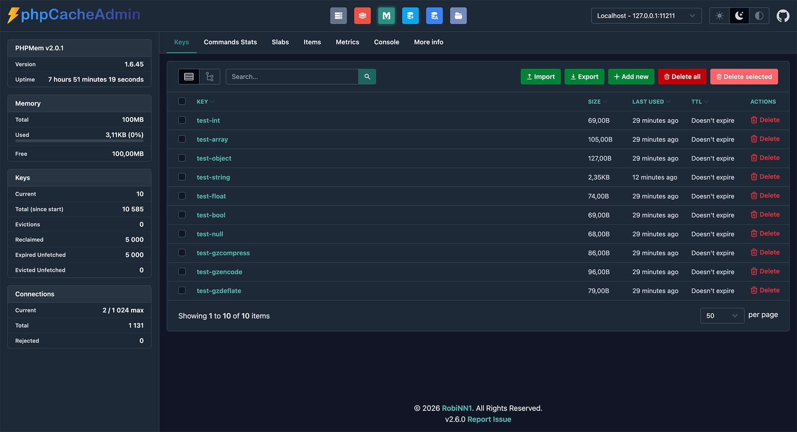Click the Export button
Image resolution: width=797 pixels, height=432 pixels.
(584, 77)
